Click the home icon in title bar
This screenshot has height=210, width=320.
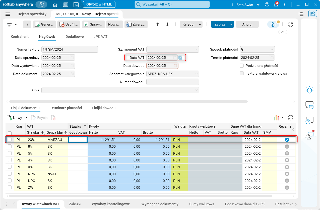pos(55,5)
